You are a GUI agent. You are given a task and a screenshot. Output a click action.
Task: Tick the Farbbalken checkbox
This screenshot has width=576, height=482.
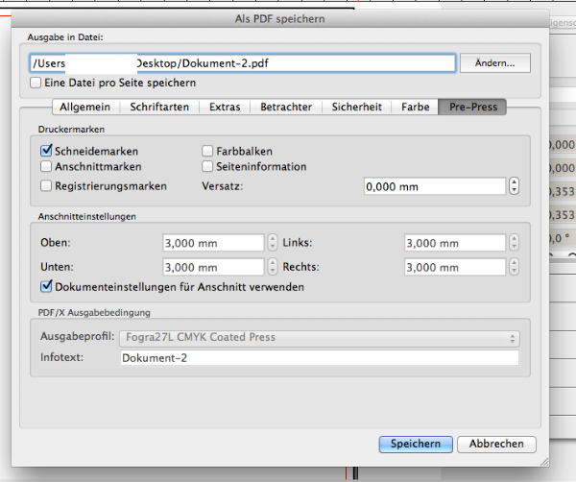207,151
